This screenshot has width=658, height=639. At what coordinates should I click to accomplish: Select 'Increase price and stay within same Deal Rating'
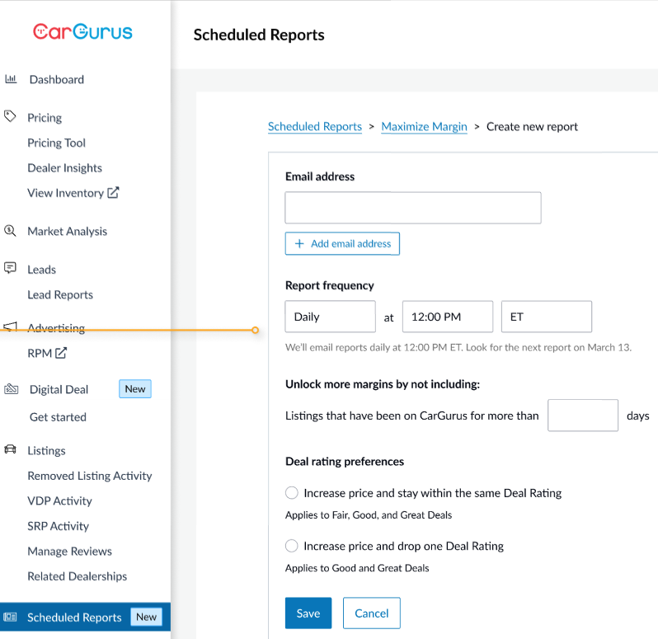click(x=292, y=492)
